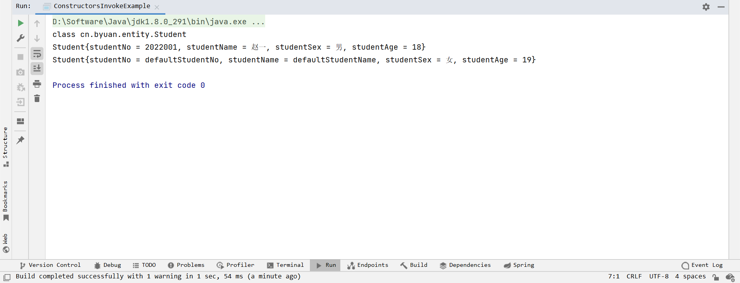
Task: Click the output line with studentNo 2022001
Action: tap(239, 47)
